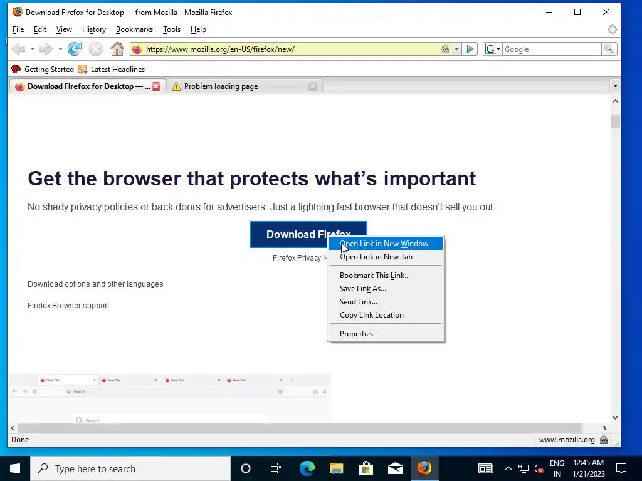The width and height of the screenshot is (642, 481).
Task: Click the search magnifier button
Action: [609, 49]
